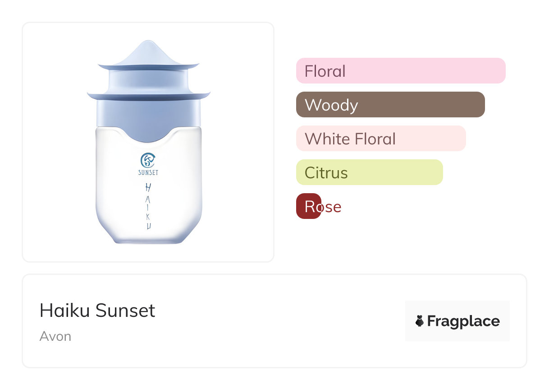Click the vertical HAIKU lettering on bottle
Viewport: 549px width, 390px height.
148,206
